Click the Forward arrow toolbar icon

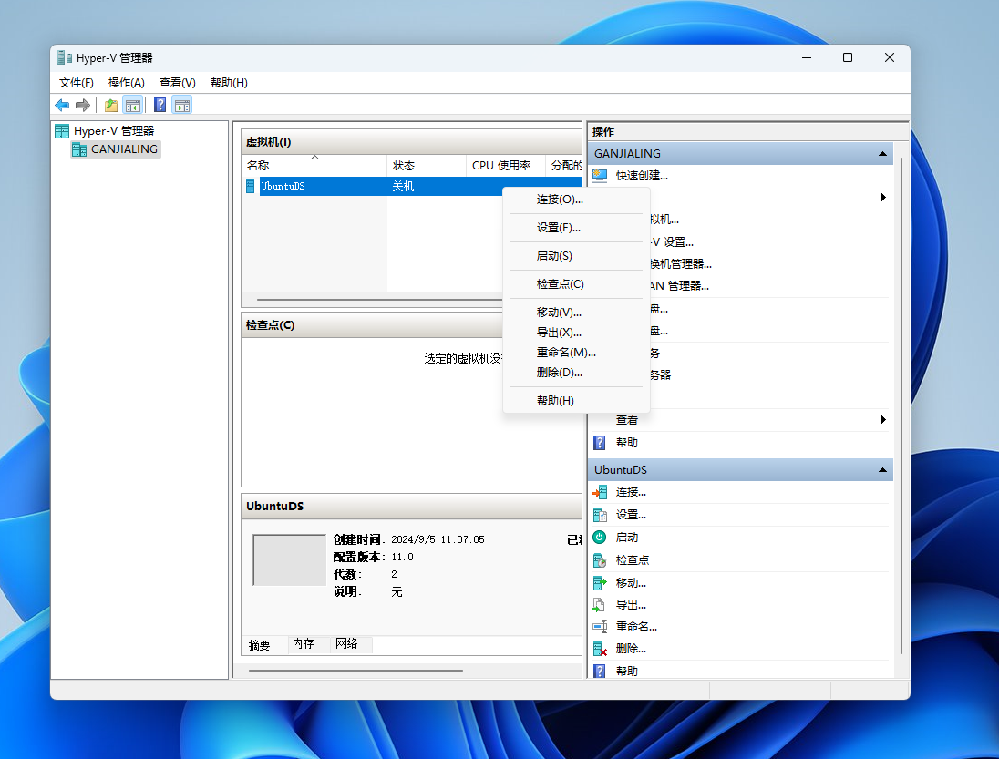click(x=82, y=105)
